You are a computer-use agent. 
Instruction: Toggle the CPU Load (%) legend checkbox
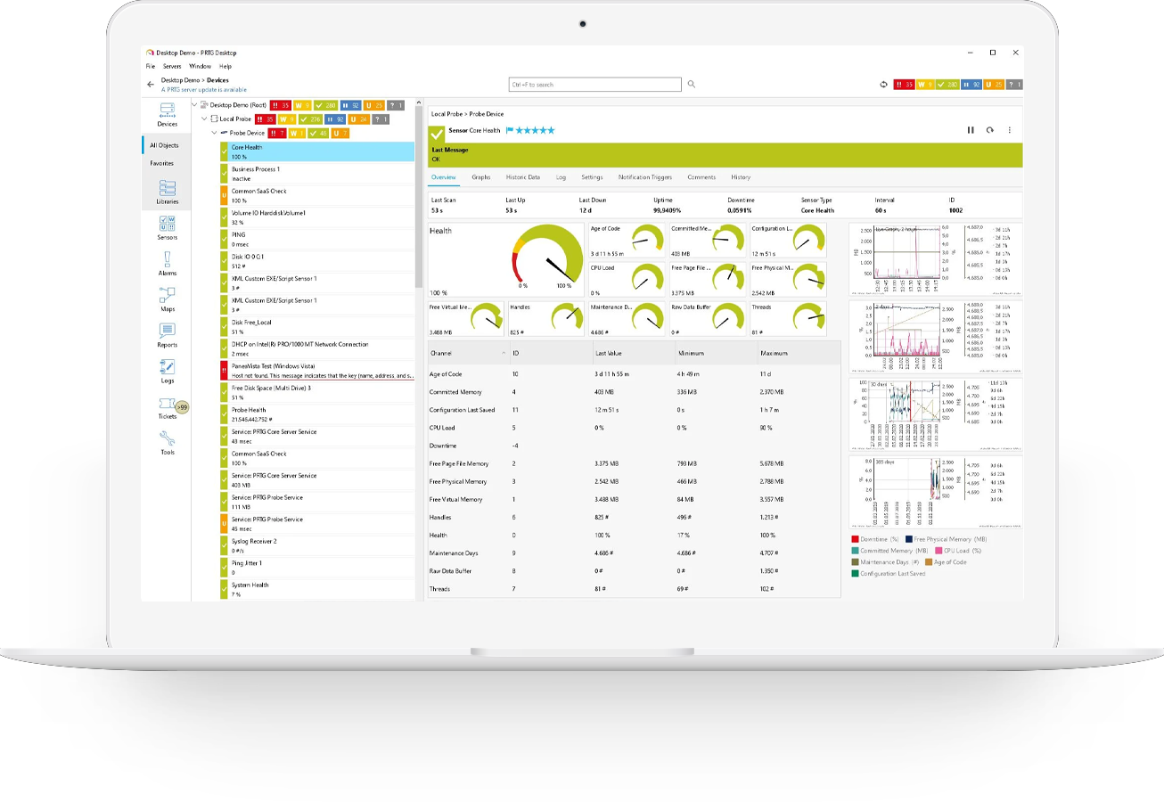(939, 551)
